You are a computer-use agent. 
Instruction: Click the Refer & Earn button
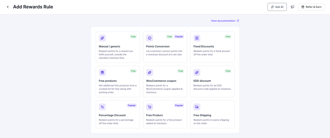click(311, 7)
